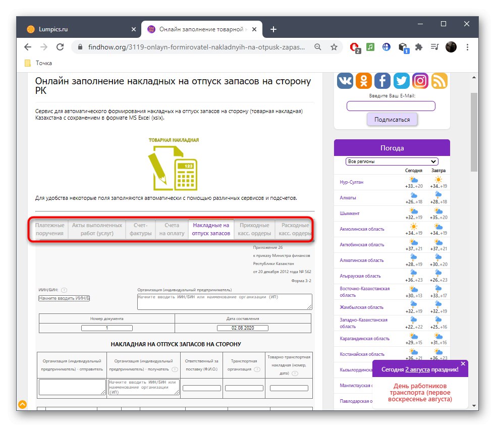Open the Все регионы region selector

click(x=392, y=161)
